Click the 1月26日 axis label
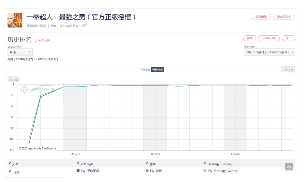Screen dimensions: 306x189 pyautogui.click(x=236, y=154)
